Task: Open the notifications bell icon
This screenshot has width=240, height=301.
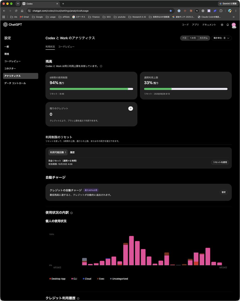Action: (228, 25)
